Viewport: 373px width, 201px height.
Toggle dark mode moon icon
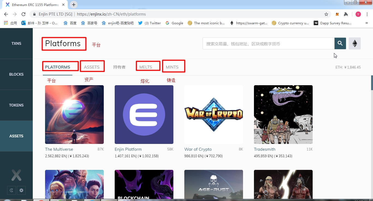pos(11,190)
